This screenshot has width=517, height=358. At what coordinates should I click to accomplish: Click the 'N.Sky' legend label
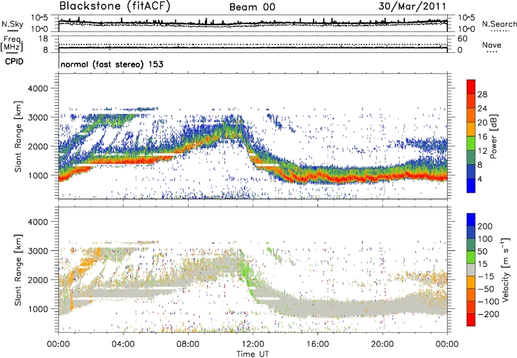(x=12, y=24)
